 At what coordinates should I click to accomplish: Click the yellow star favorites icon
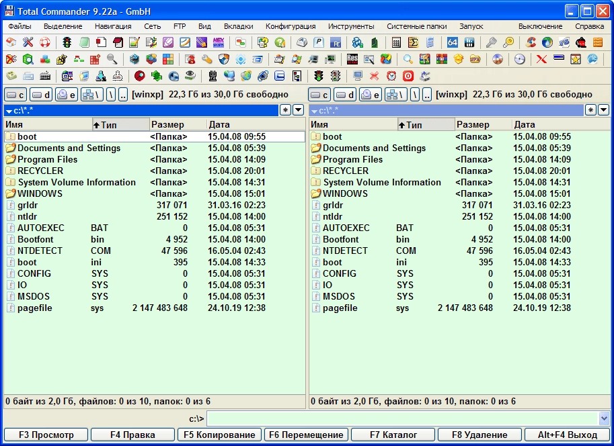576,59
